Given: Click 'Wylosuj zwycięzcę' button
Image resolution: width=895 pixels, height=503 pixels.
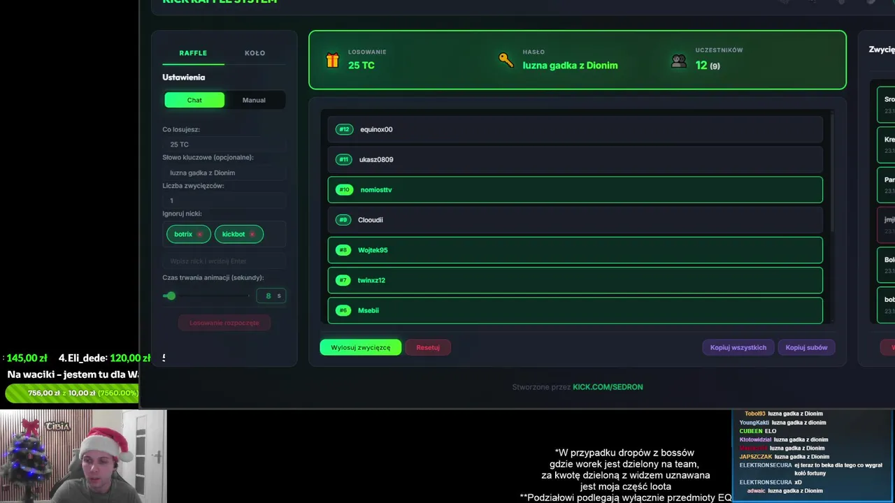Looking at the screenshot, I should tap(361, 347).
